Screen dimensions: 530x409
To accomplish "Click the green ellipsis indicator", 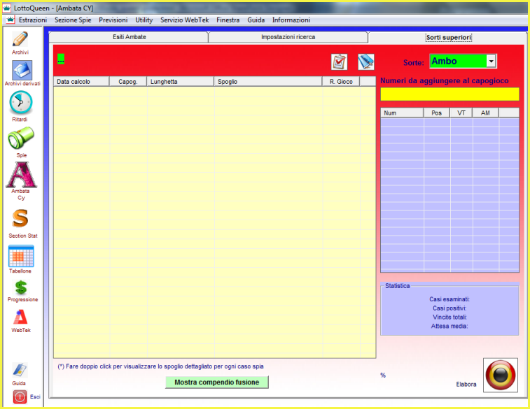I will [61, 59].
